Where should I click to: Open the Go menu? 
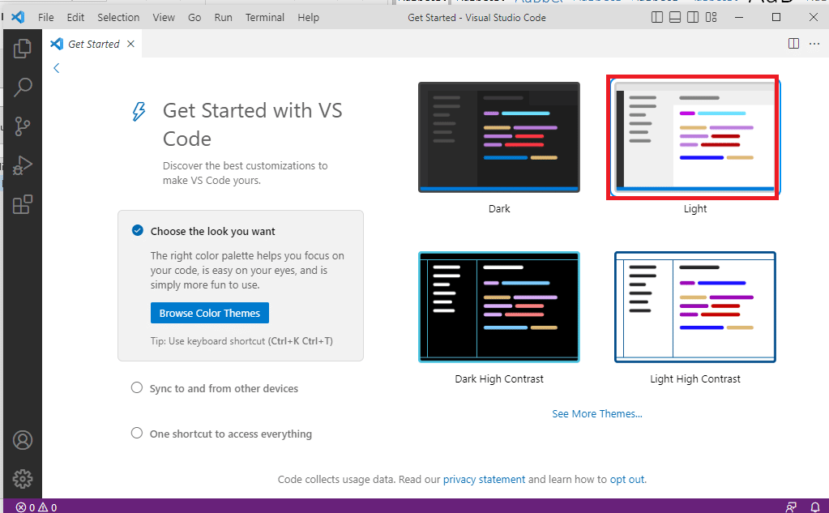point(194,18)
